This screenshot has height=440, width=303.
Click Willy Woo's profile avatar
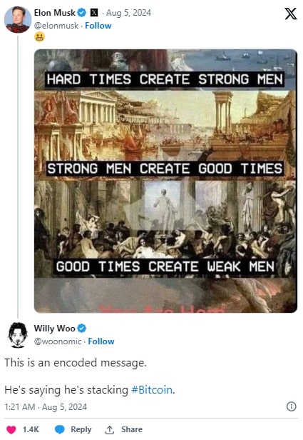click(x=18, y=335)
